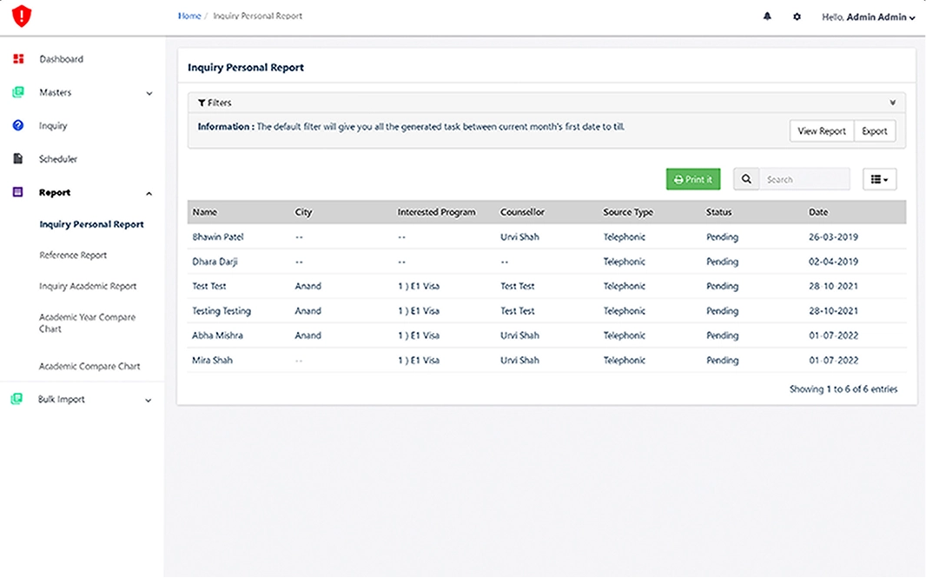Screen dimensions: 926x578
Task: Expand the Masters menu chevron
Action: pos(149,93)
